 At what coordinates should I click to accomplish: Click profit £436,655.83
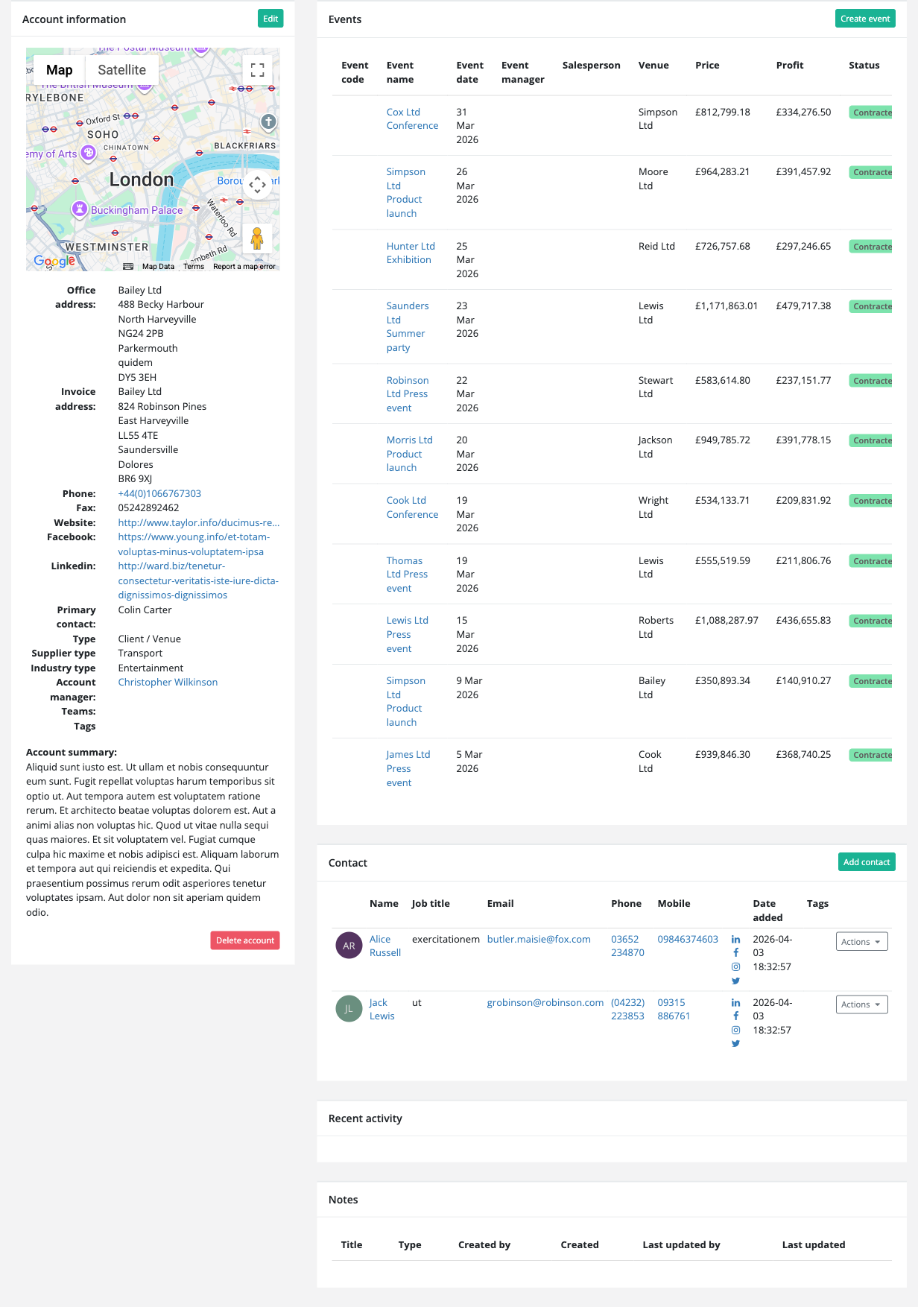coord(803,620)
